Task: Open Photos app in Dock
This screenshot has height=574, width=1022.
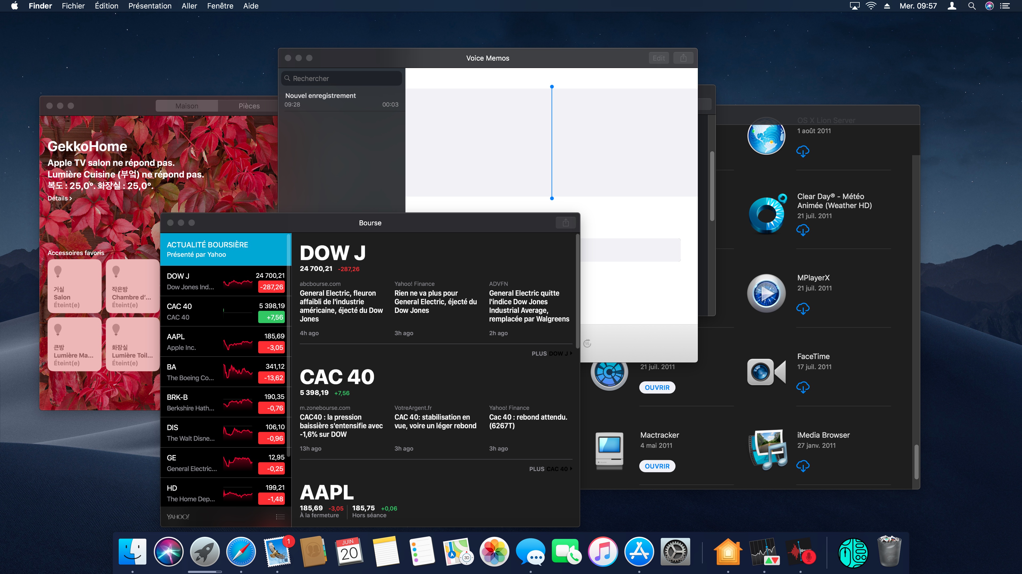Action: pyautogui.click(x=494, y=551)
